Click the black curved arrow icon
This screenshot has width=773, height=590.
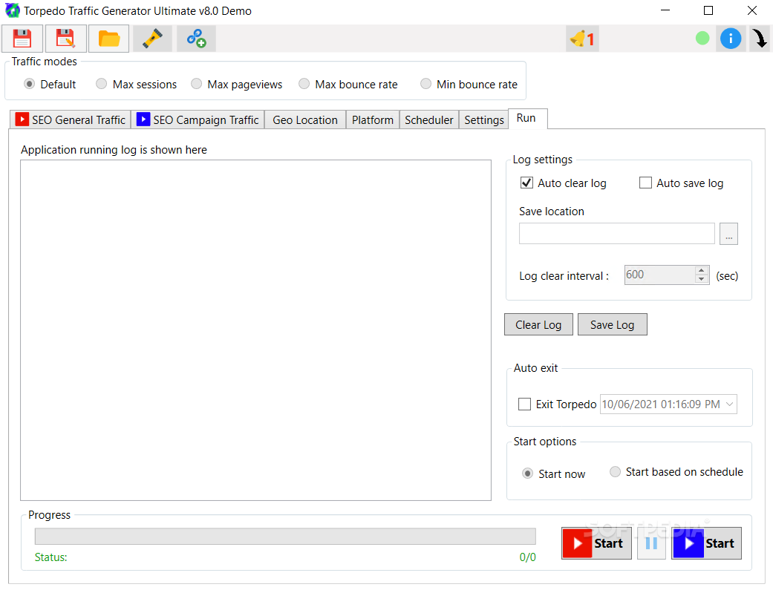(759, 39)
